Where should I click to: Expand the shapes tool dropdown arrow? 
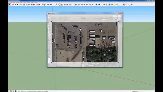point(26,5)
